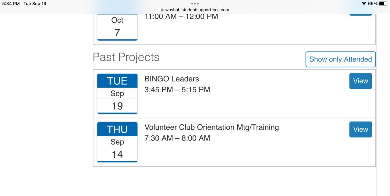Tap the Wi-Fi status icon
390x196 pixels.
pyautogui.click(x=363, y=4)
